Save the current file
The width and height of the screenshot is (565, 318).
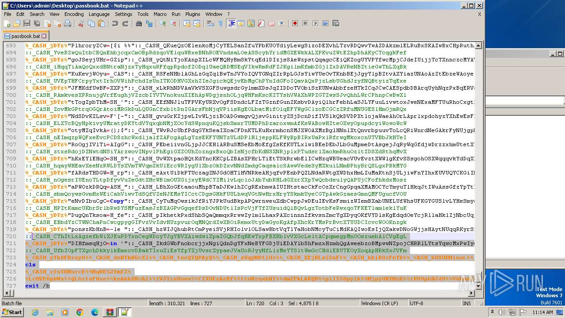26,23
